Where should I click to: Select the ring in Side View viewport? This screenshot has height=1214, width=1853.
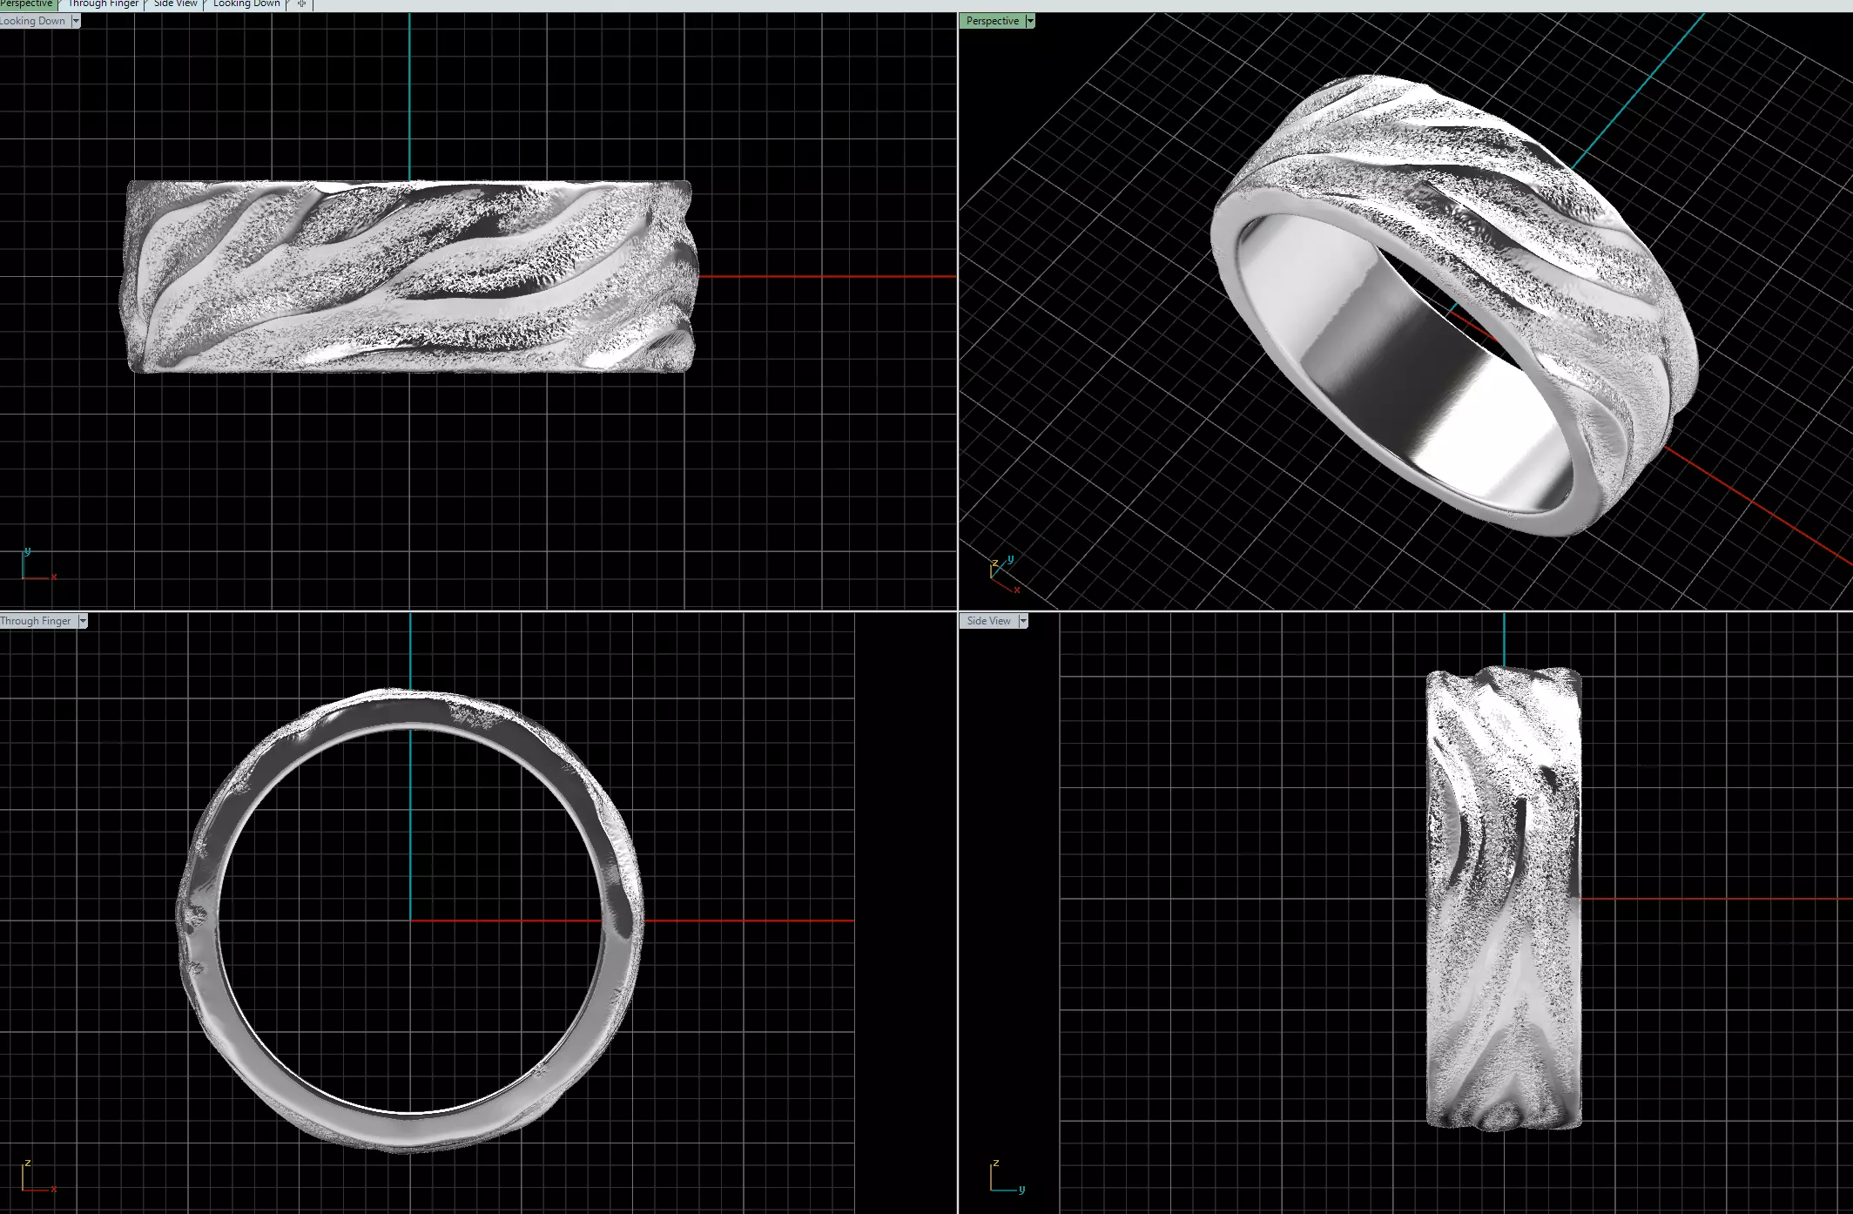(1504, 899)
